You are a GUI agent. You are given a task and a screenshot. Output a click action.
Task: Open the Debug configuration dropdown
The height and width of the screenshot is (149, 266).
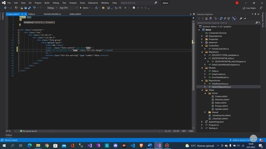52,8
